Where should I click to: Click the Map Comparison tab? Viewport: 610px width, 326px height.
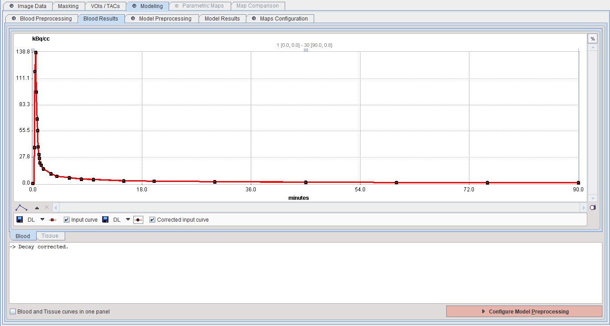click(x=258, y=6)
